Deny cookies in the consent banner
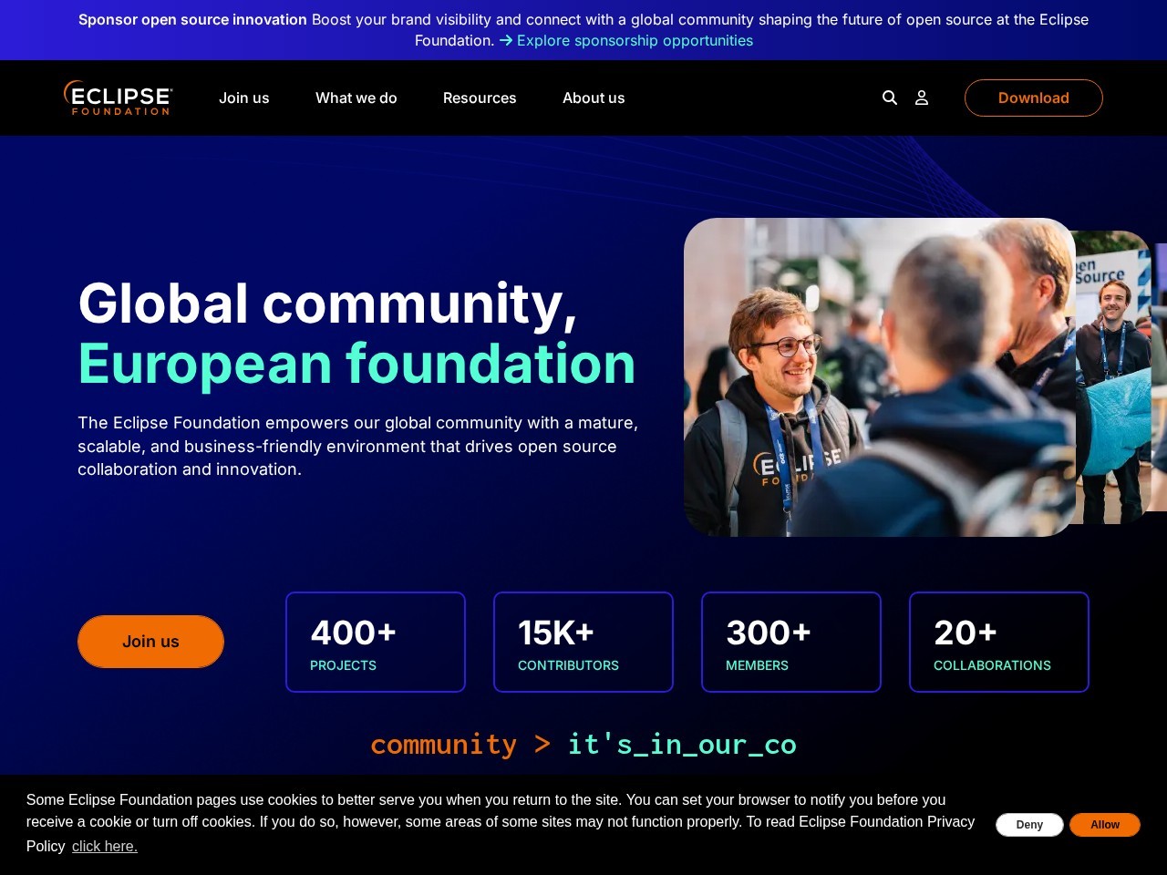The image size is (1167, 875). click(1029, 825)
